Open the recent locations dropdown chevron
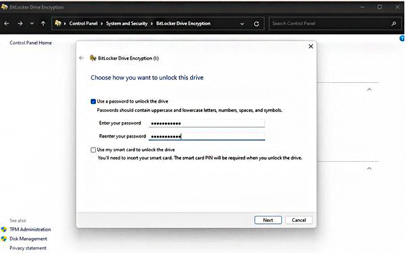 click(32, 24)
